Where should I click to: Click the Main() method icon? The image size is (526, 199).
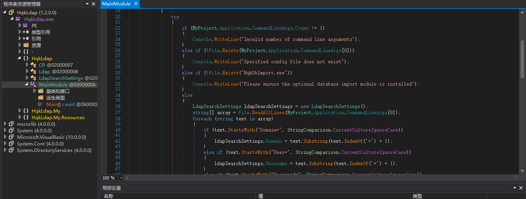tap(40, 104)
